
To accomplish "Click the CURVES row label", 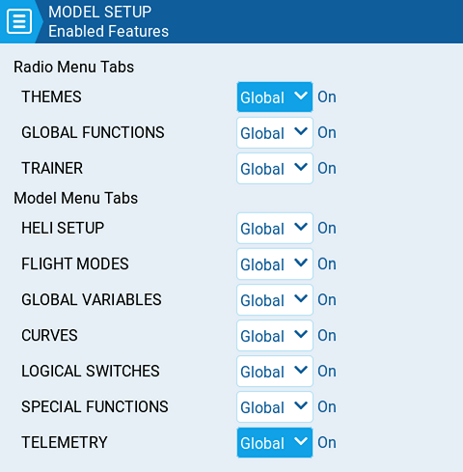I will click(x=49, y=335).
